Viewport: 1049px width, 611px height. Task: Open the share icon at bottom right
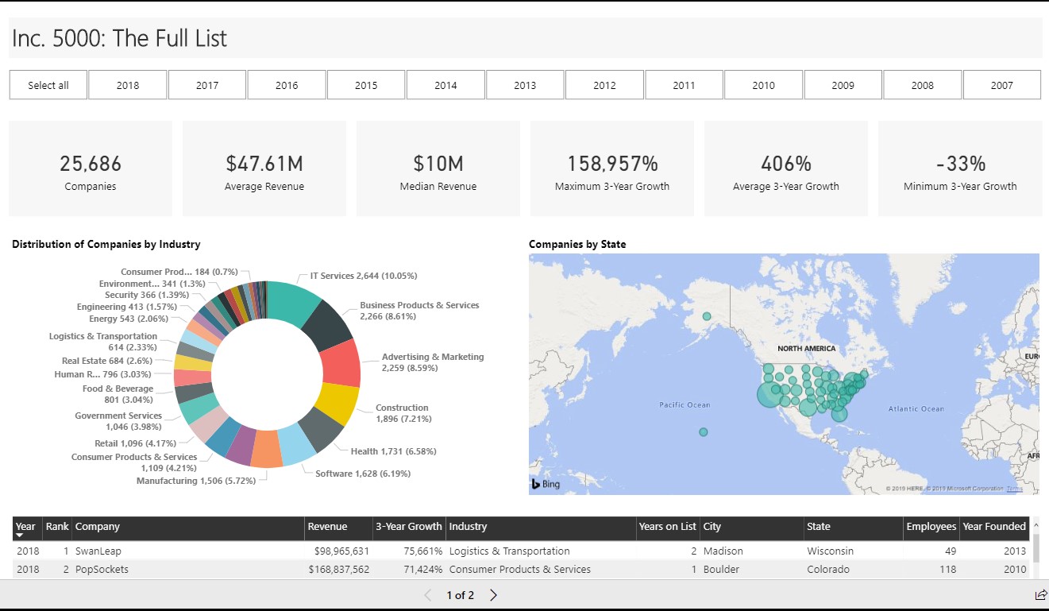click(1040, 595)
